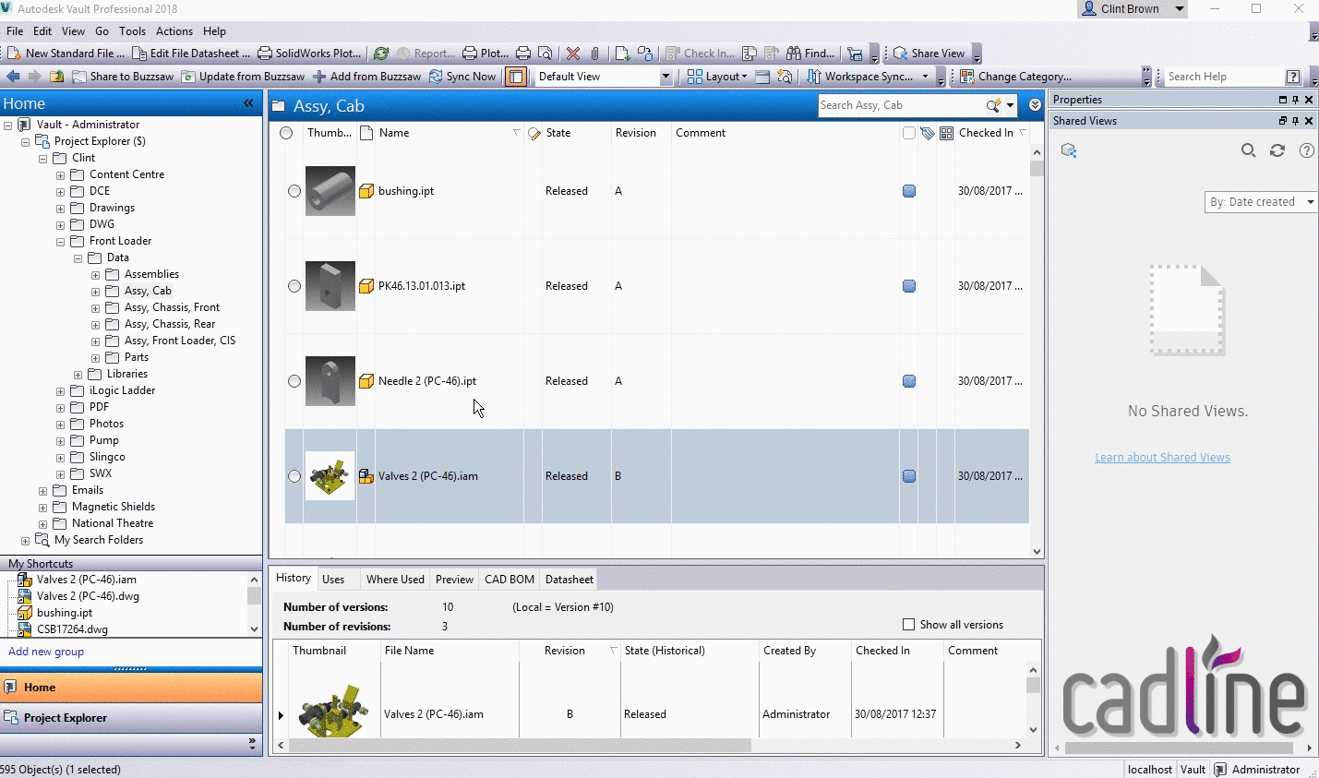Open the Layout dropdown menu
1319x778 pixels.
[x=717, y=77]
